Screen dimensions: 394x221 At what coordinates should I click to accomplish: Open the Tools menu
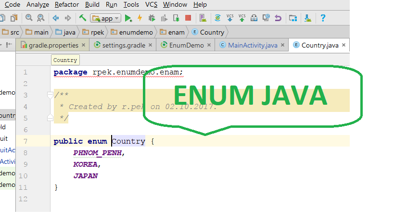131,4
